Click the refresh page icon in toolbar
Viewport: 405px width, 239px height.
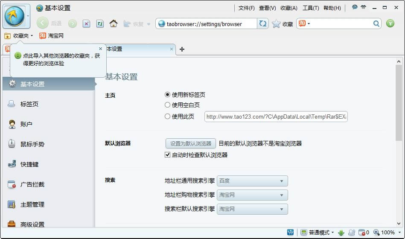100,24
